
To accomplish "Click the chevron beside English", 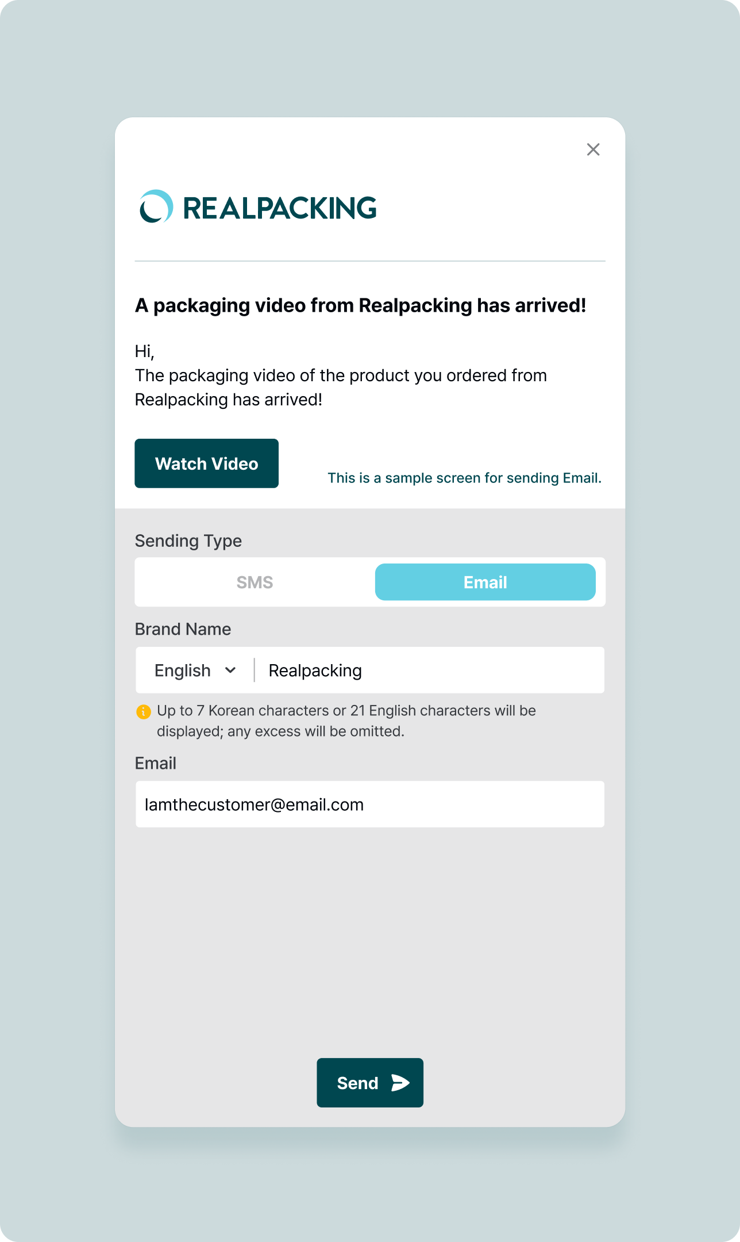I will tap(230, 670).
